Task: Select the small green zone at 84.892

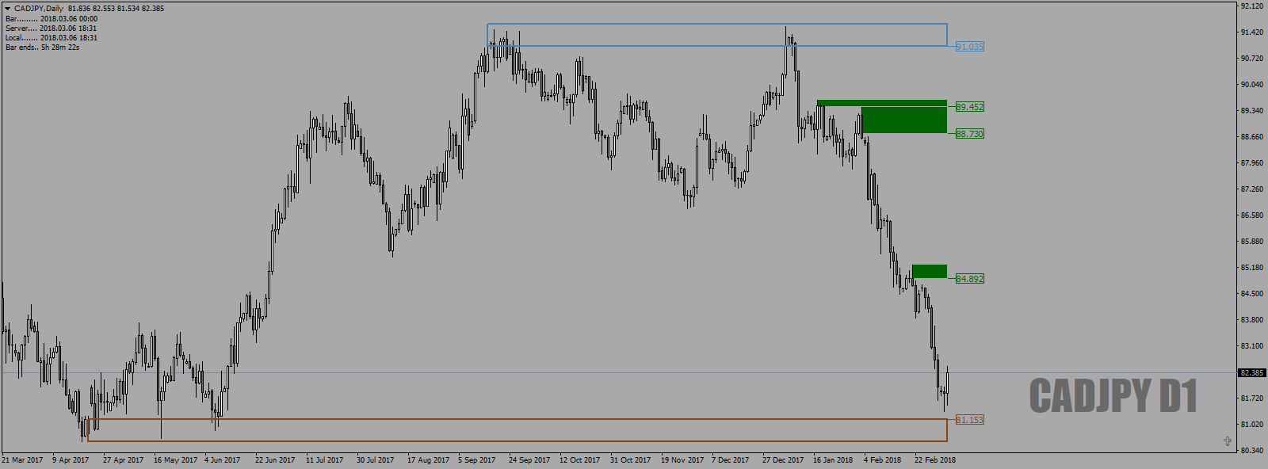Action: pyautogui.click(x=930, y=271)
